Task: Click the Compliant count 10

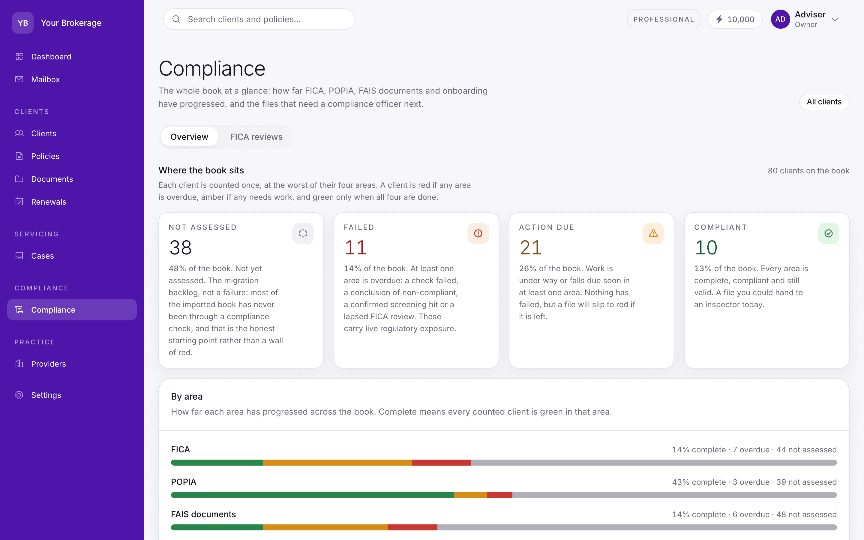Action: click(706, 247)
